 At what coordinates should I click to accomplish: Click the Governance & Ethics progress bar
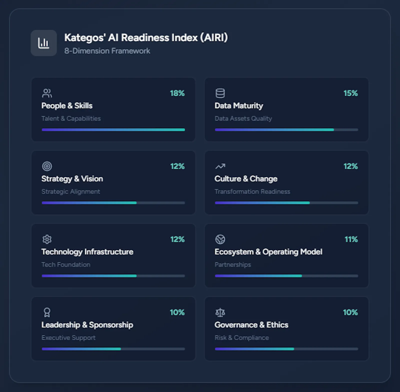pyautogui.click(x=286, y=349)
